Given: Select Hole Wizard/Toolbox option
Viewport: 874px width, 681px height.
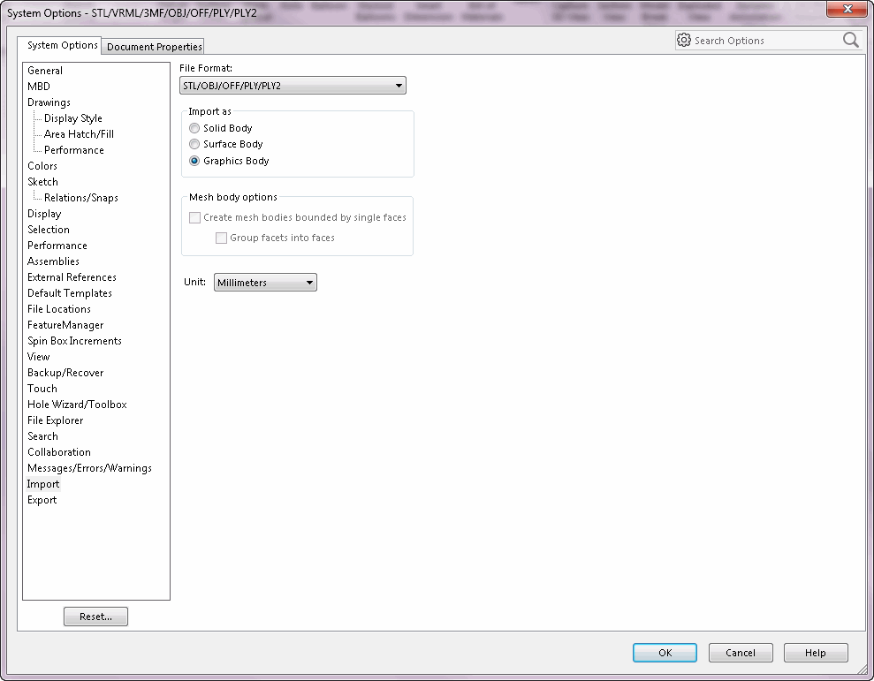Looking at the screenshot, I should 77,405.
